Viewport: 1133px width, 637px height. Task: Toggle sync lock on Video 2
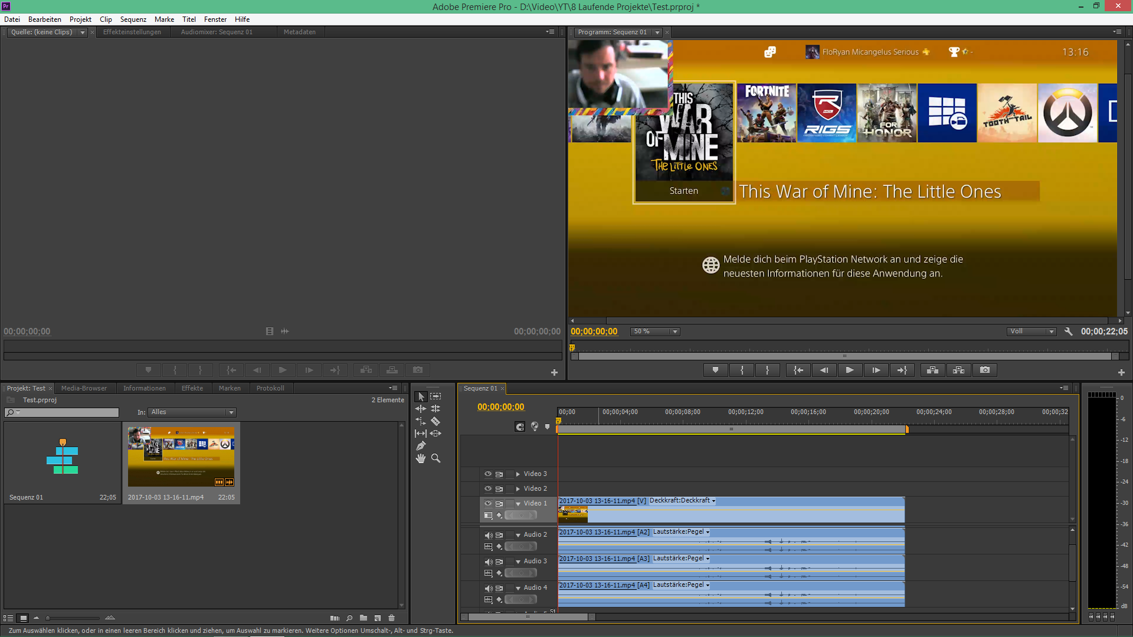click(499, 489)
